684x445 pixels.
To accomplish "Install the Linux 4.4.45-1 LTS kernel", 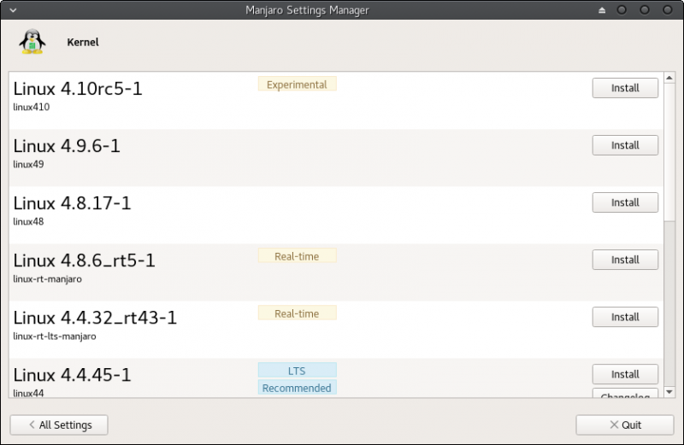I will [x=625, y=374].
